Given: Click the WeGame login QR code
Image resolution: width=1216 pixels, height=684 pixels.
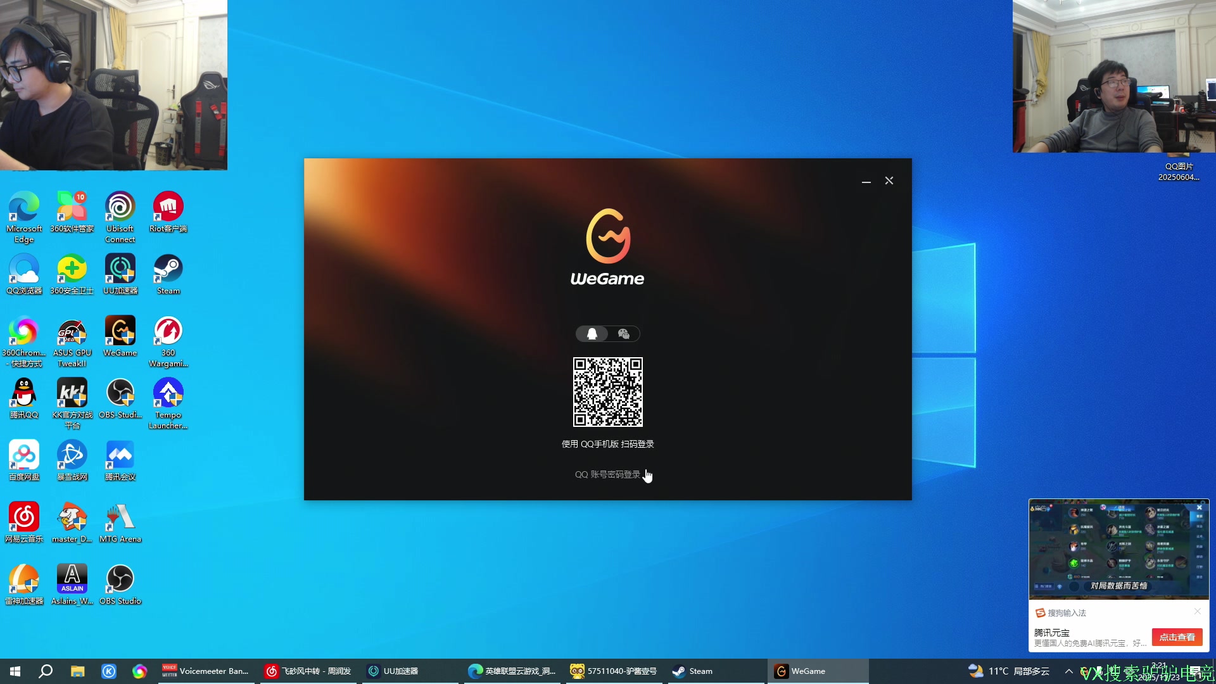Looking at the screenshot, I should [x=607, y=392].
